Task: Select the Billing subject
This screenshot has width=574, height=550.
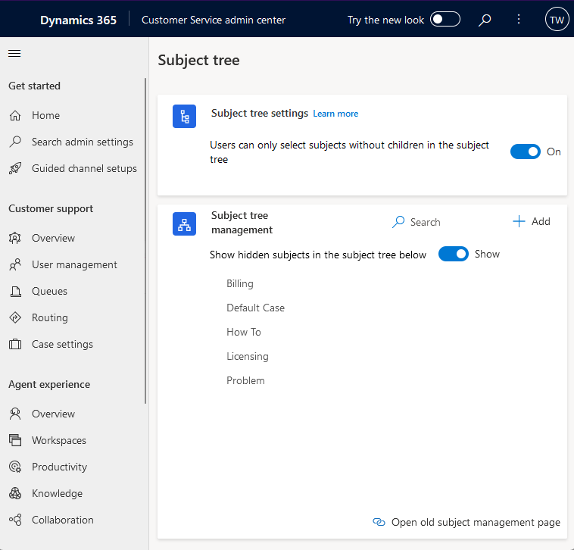Action: coord(240,284)
